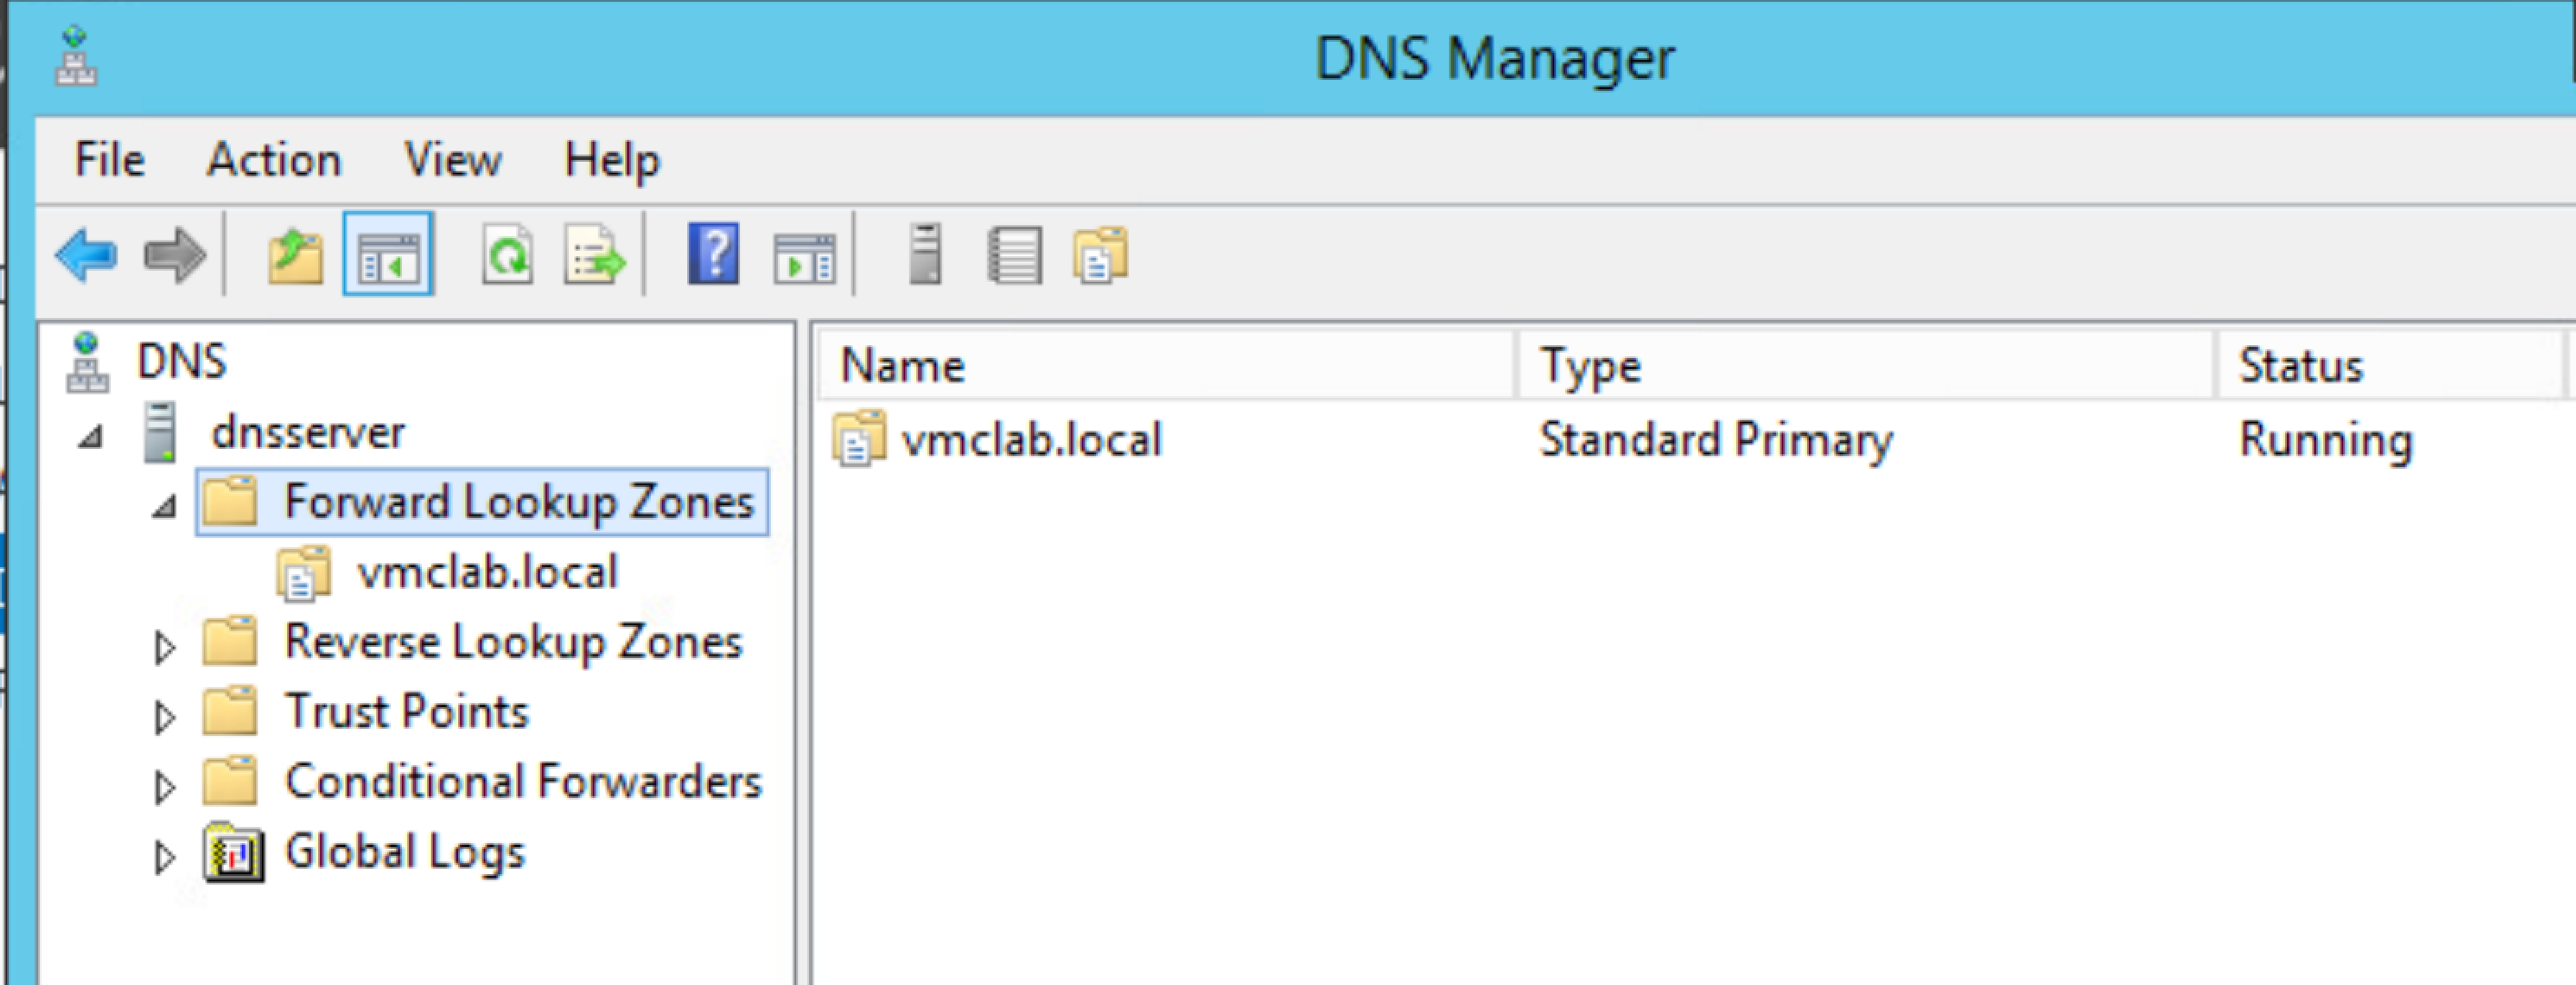Sort list by Type column header
Image resolution: width=2576 pixels, height=985 pixels.
click(x=1866, y=365)
